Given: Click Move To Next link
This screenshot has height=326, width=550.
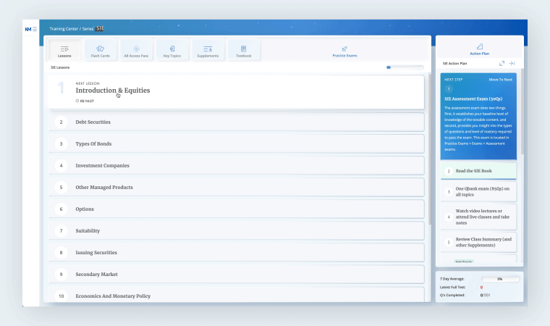Looking at the screenshot, I should (x=500, y=79).
